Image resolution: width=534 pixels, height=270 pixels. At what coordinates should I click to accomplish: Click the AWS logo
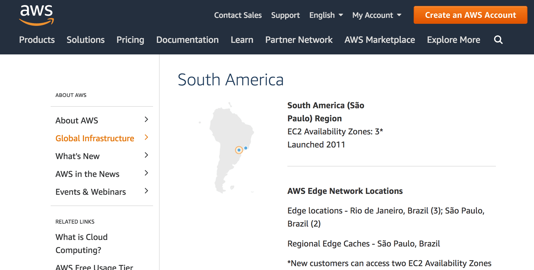click(36, 15)
